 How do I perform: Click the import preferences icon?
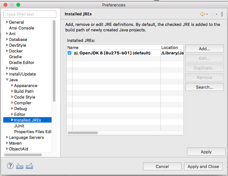(20, 166)
